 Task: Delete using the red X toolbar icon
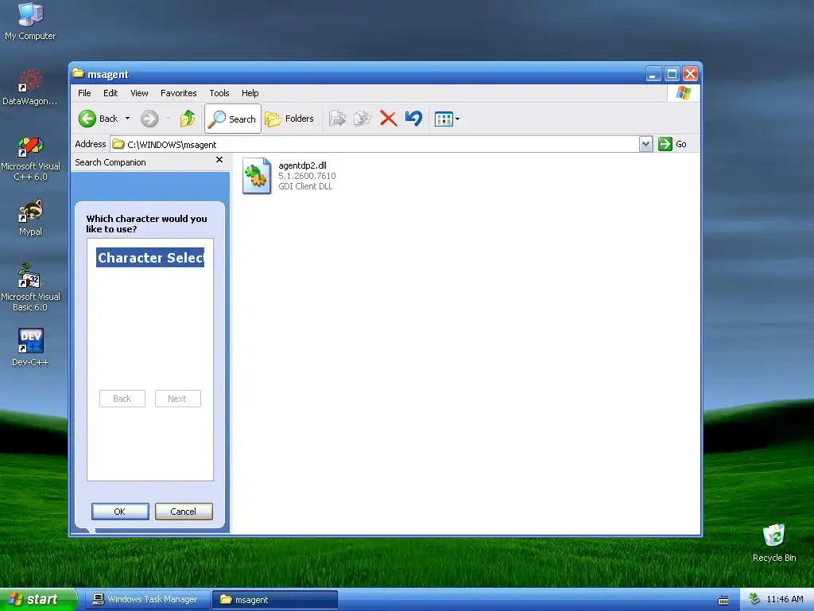388,119
